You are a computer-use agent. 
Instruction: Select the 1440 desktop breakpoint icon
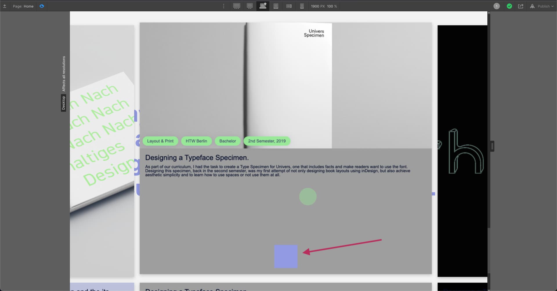click(249, 6)
